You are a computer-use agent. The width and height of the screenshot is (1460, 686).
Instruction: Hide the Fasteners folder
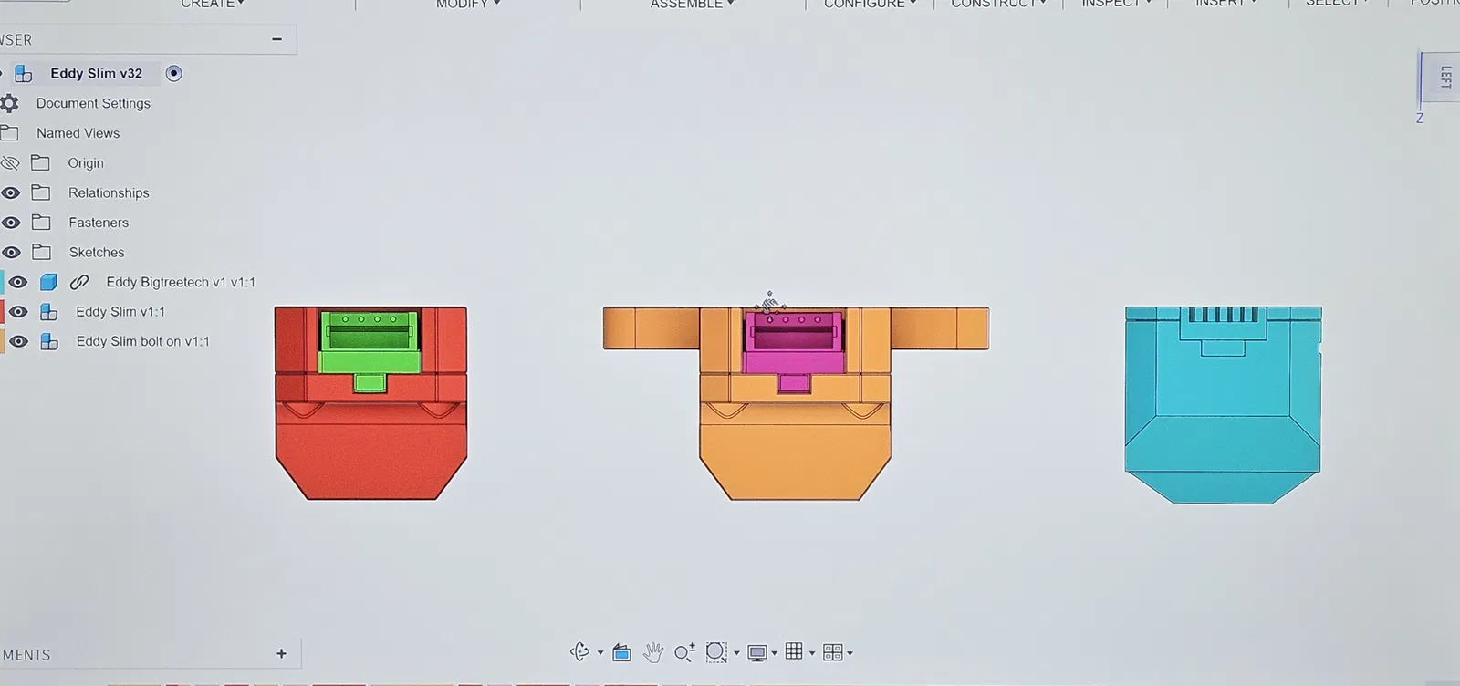[11, 223]
